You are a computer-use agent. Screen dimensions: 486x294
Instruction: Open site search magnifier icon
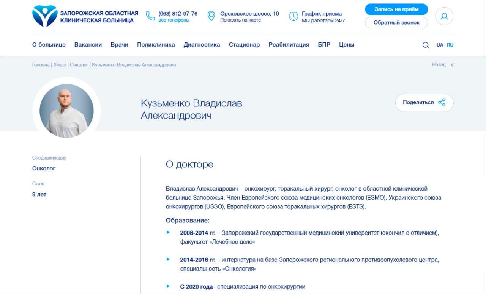(426, 45)
